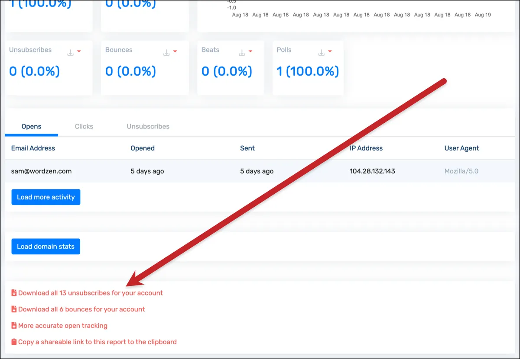Click the Beats card download icon

pyautogui.click(x=242, y=53)
